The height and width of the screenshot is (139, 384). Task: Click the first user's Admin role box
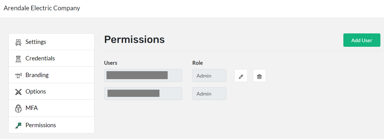click(x=209, y=76)
